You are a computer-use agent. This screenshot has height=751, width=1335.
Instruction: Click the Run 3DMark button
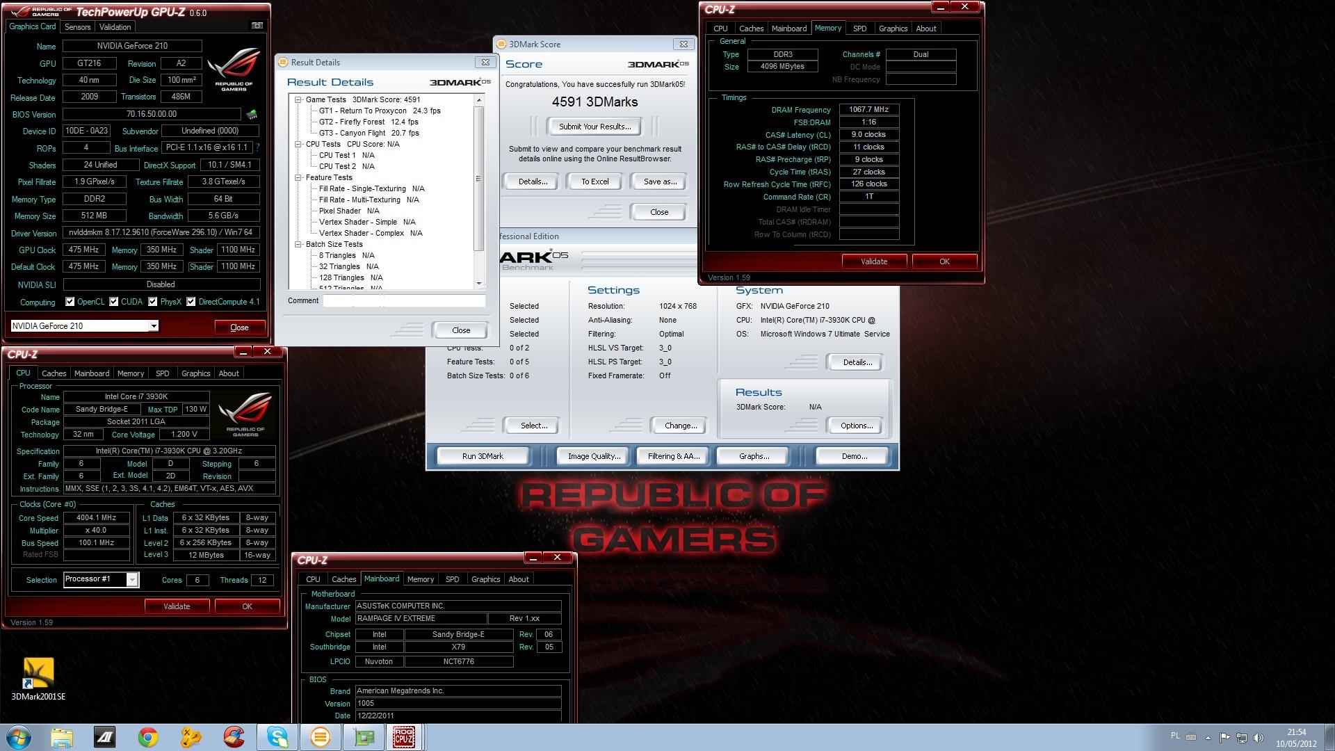(483, 456)
